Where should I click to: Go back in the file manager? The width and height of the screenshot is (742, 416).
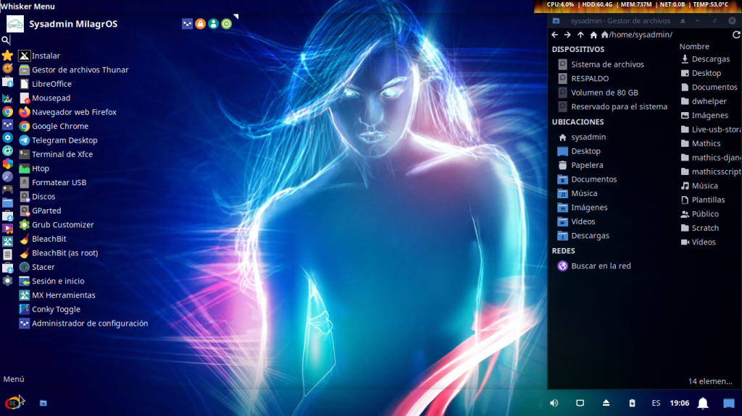pyautogui.click(x=555, y=35)
